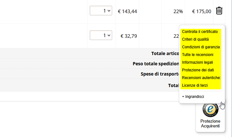This screenshot has height=137, width=232.
Task: Click the €175,00 gross price
Action: pyautogui.click(x=202, y=12)
